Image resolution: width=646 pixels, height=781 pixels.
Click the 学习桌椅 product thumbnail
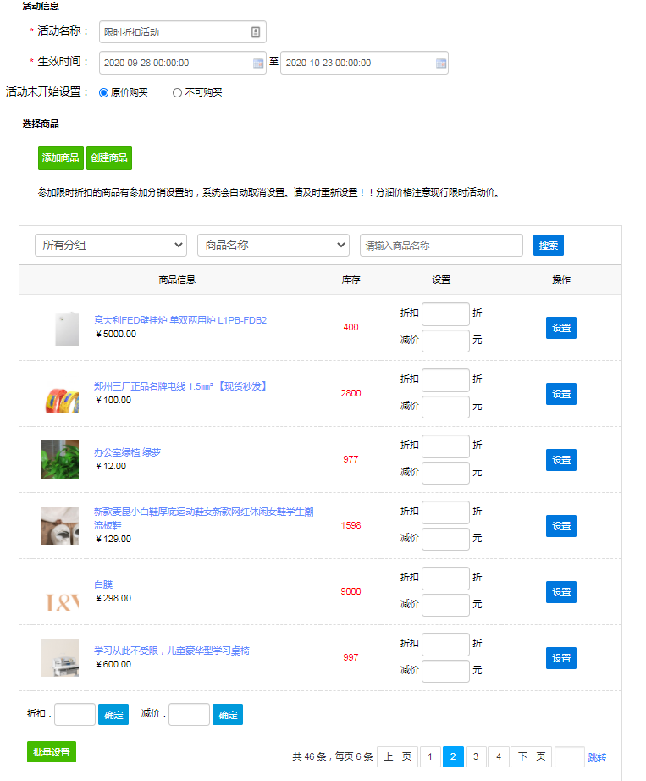(60, 657)
